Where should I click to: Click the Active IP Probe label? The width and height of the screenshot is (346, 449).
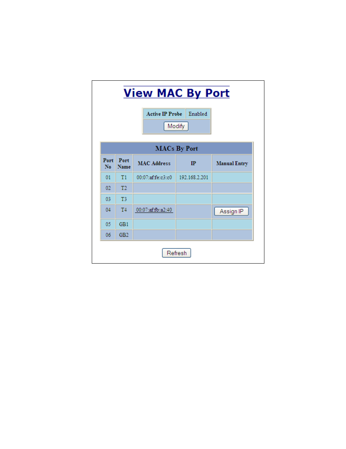pos(164,114)
